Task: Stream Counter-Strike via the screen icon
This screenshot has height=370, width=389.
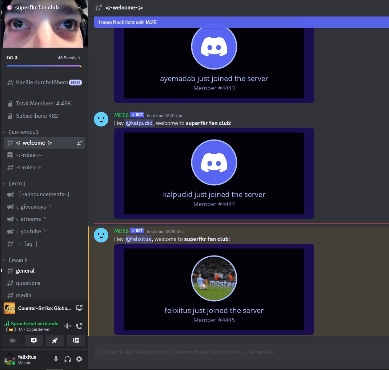Action: click(x=79, y=308)
